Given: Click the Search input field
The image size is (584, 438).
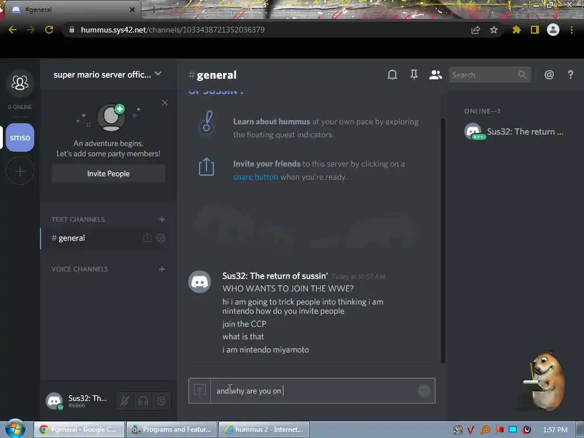Looking at the screenshot, I should (x=490, y=75).
